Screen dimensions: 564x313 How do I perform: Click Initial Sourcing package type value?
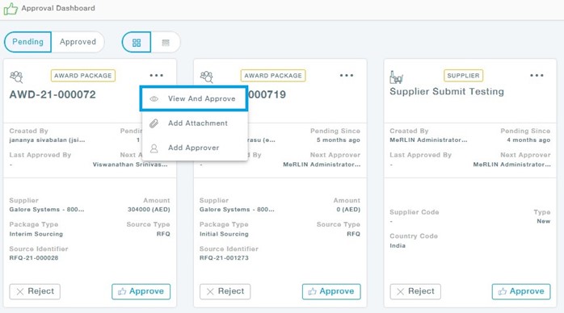(x=224, y=234)
